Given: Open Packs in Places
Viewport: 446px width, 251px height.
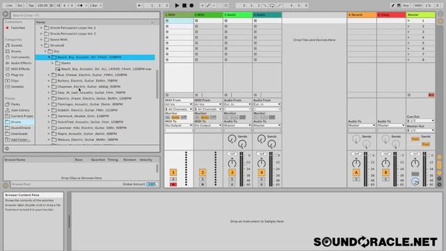Looking at the screenshot, I should [15, 104].
